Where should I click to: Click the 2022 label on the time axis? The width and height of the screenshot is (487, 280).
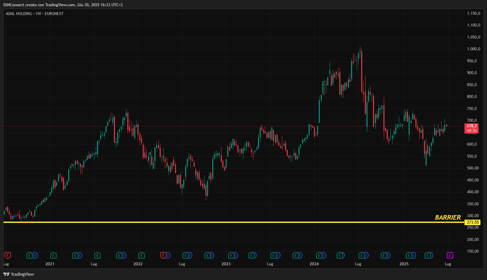pyautogui.click(x=138, y=264)
